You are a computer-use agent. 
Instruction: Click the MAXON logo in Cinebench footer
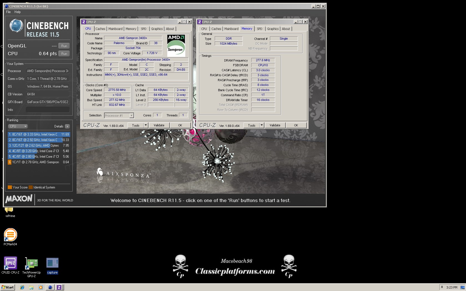tap(19, 199)
